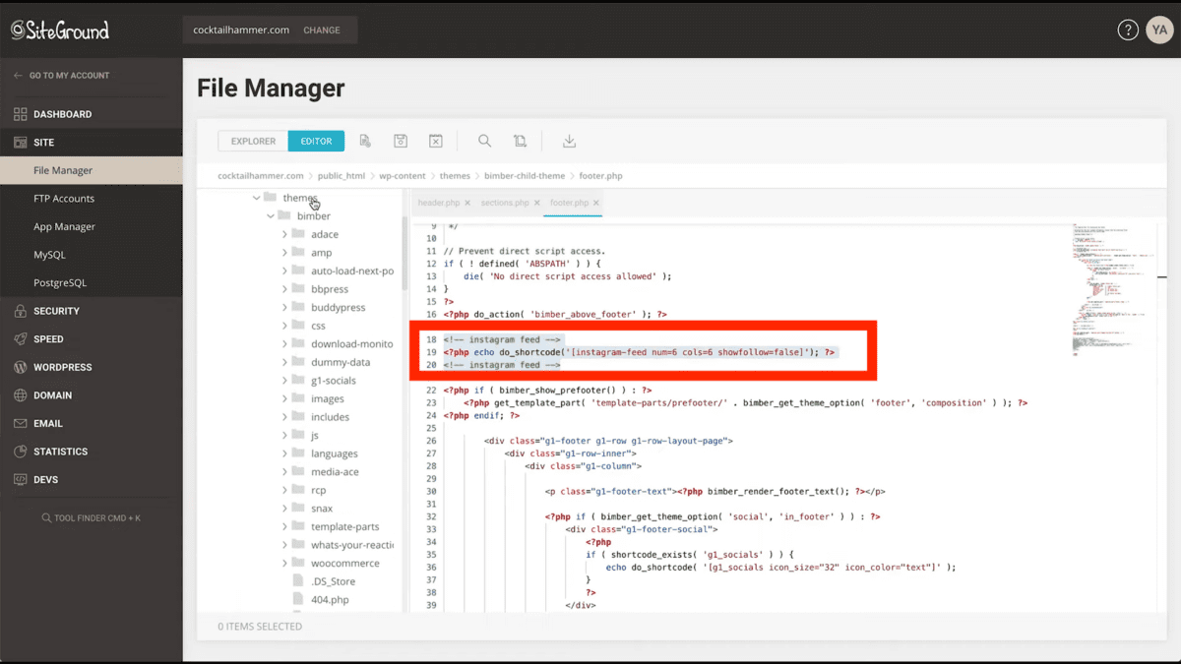Collapse the bimber folder
The width and height of the screenshot is (1181, 664).
[x=271, y=216]
